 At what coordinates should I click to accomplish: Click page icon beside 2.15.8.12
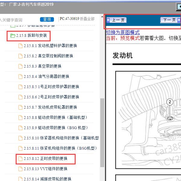[20, 159]
